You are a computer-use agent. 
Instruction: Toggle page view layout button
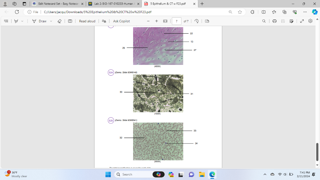tap(207, 21)
